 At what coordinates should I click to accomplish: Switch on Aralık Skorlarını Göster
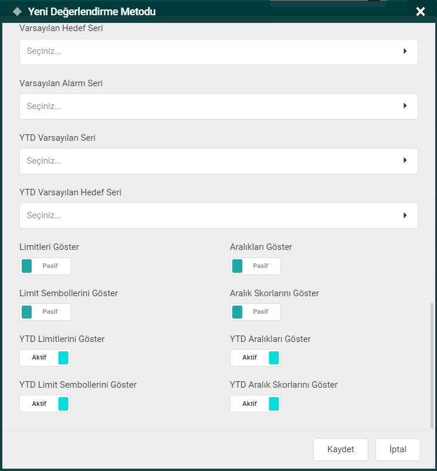255,312
